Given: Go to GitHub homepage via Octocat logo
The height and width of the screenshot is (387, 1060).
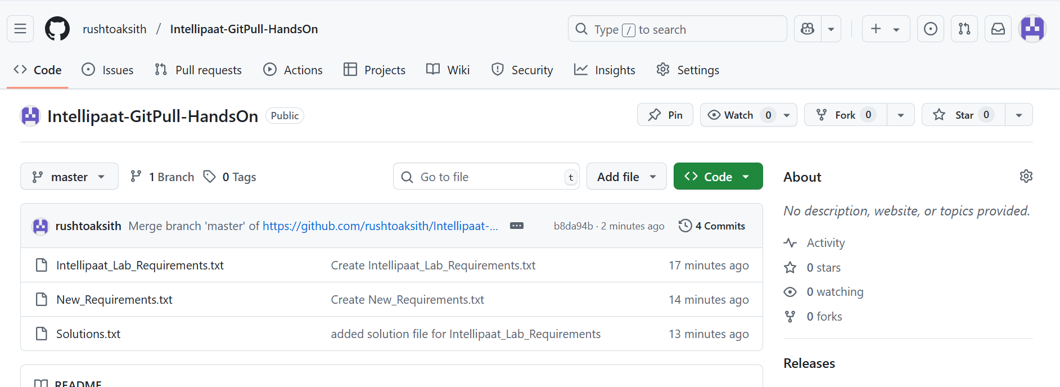Looking at the screenshot, I should click(x=57, y=29).
